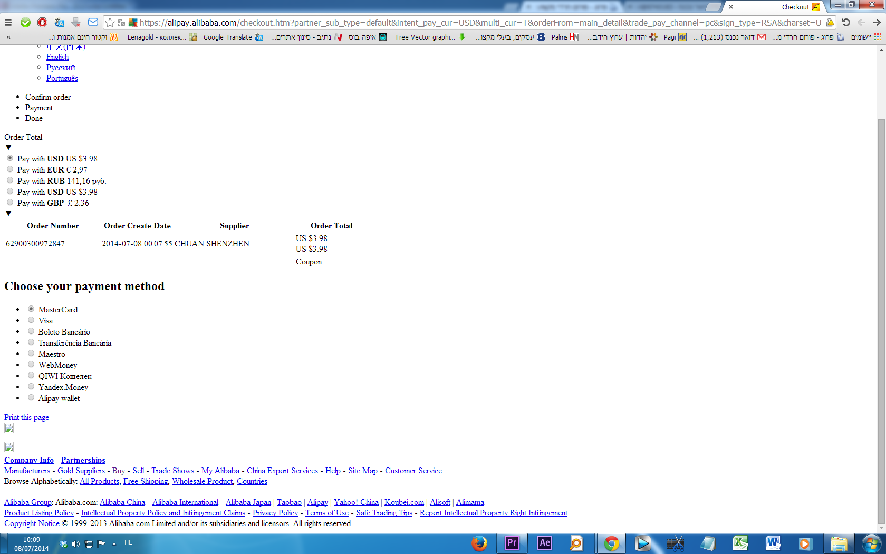This screenshot has height=554, width=886.
Task: Click the volume speaker icon in system tray
Action: click(x=75, y=543)
